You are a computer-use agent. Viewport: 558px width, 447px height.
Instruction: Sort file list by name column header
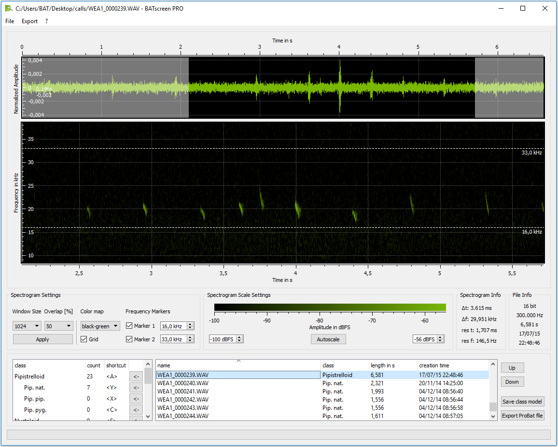tap(238, 365)
